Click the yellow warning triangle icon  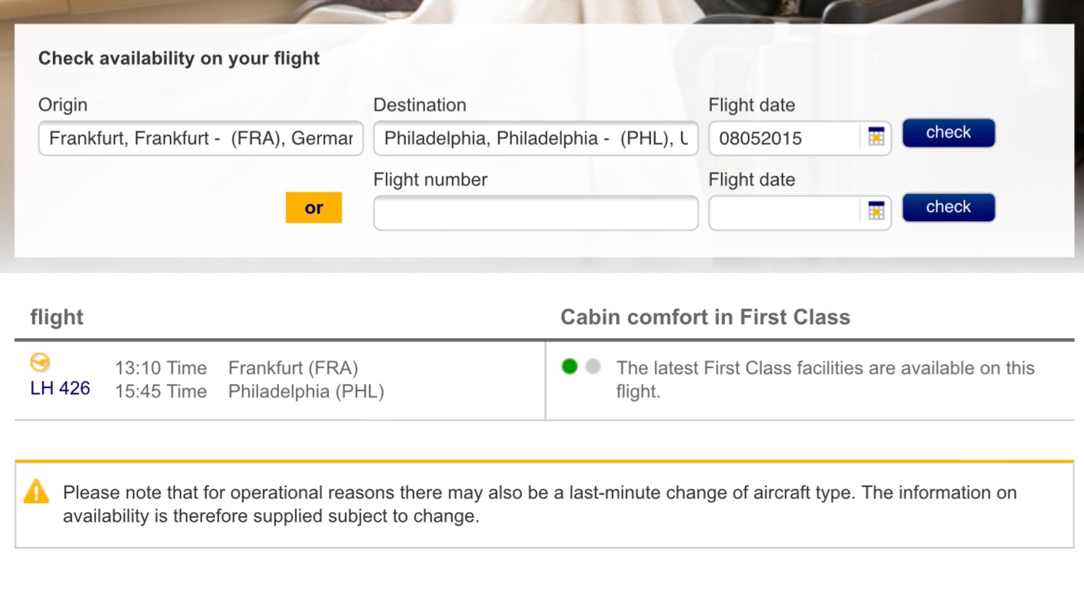point(36,492)
